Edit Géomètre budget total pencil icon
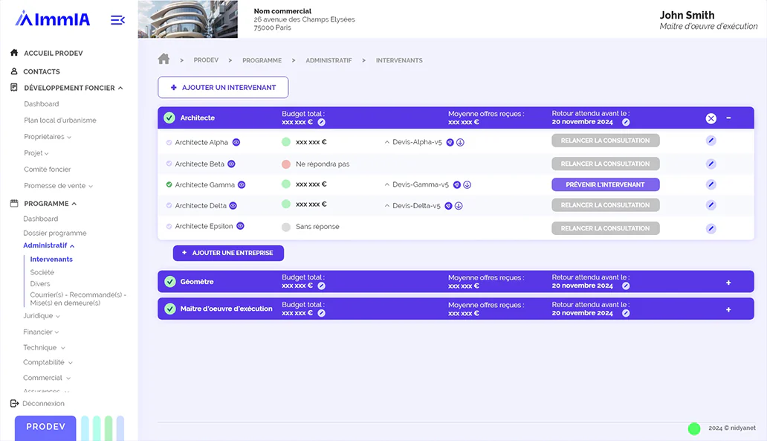The height and width of the screenshot is (441, 767). pyautogui.click(x=321, y=286)
